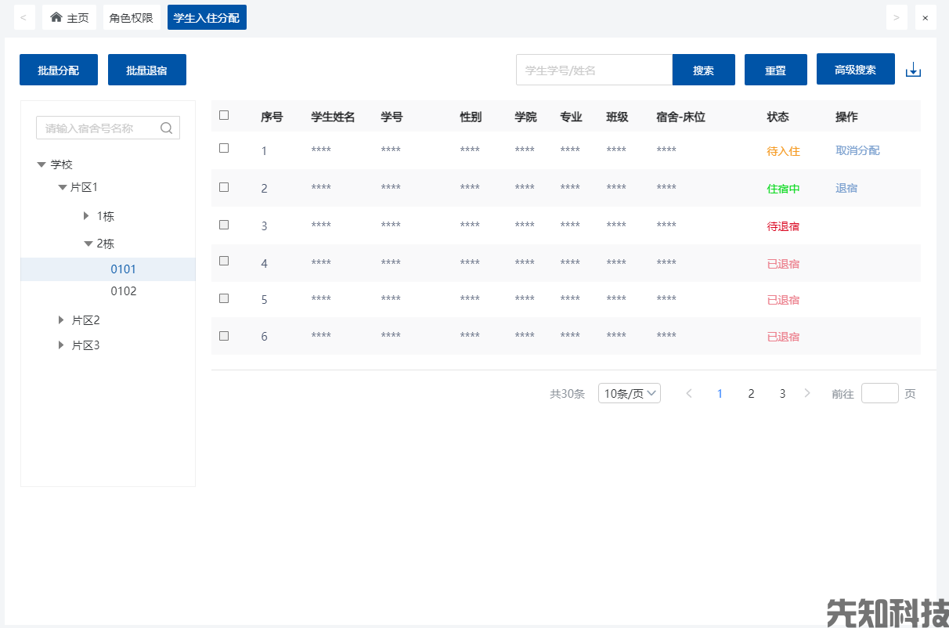Click the 共30条 total count text
Image resolution: width=949 pixels, height=628 pixels.
(x=567, y=393)
